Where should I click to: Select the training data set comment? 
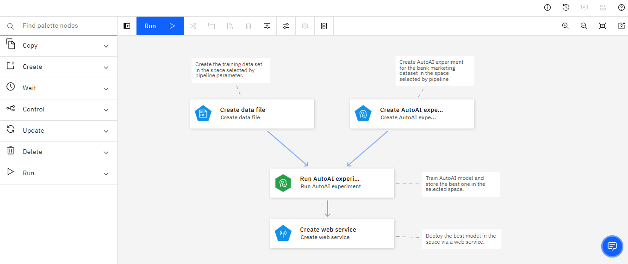pos(230,70)
